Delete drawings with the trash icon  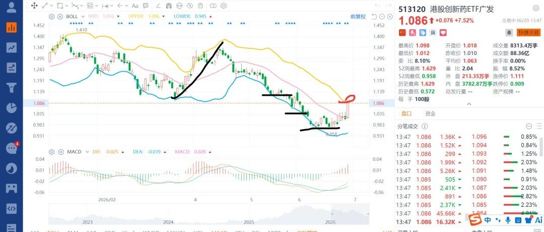(x=200, y=6)
